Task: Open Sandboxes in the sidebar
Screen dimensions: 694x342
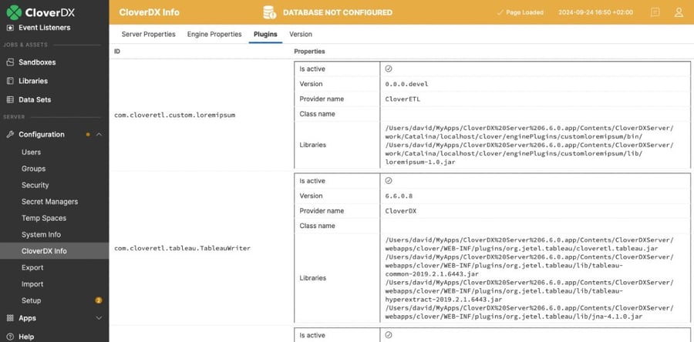Action: [37, 62]
